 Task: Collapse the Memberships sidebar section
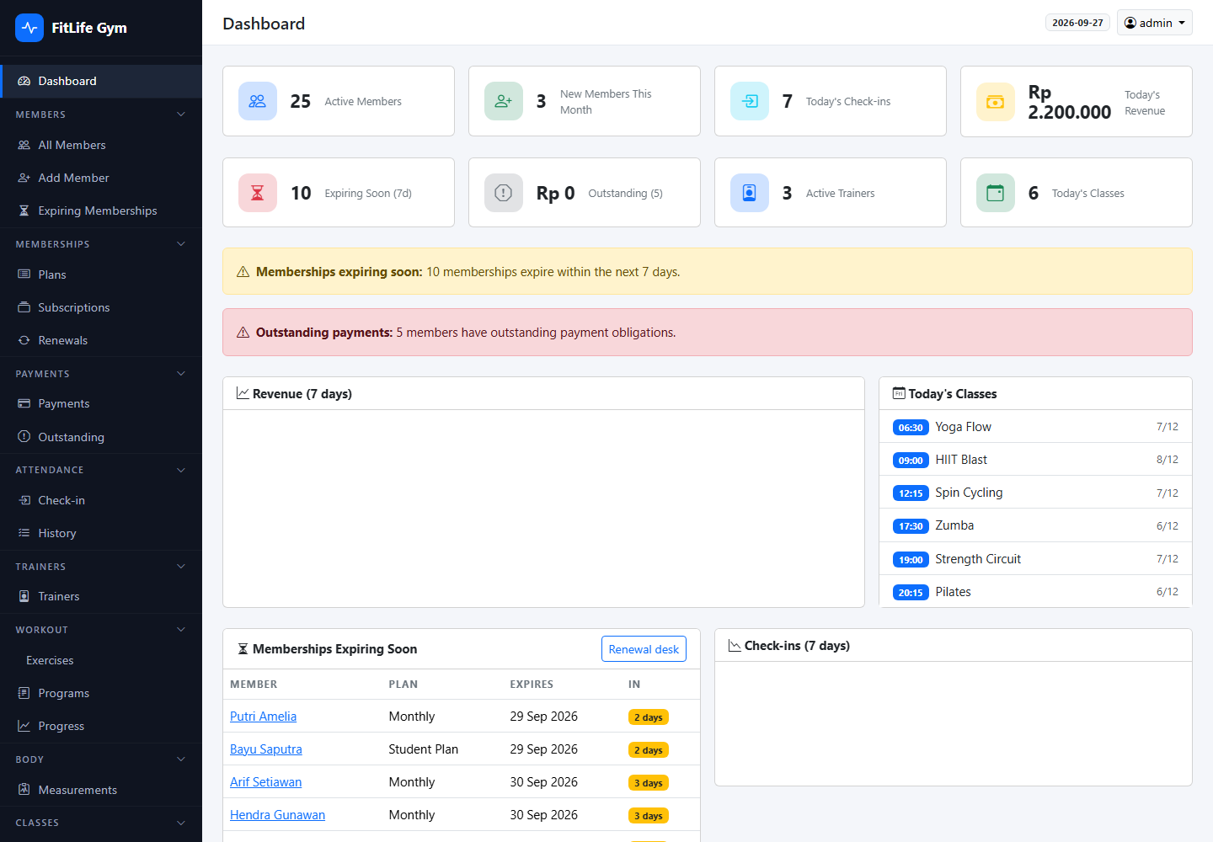coord(181,244)
